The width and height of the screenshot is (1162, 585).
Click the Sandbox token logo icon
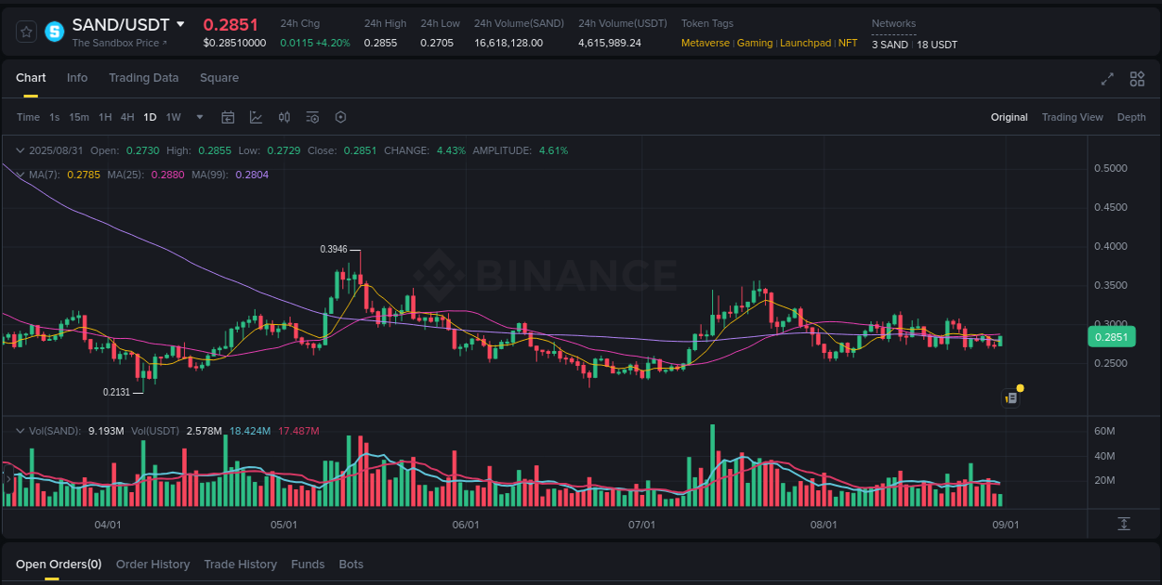click(x=53, y=31)
